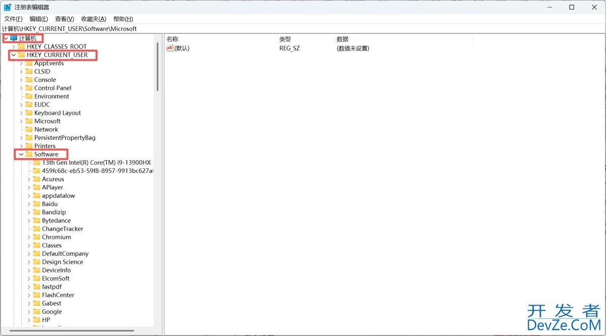Viewport: 606px width, 336px height.
Task: Click the Console key folder icon
Action: coord(28,79)
